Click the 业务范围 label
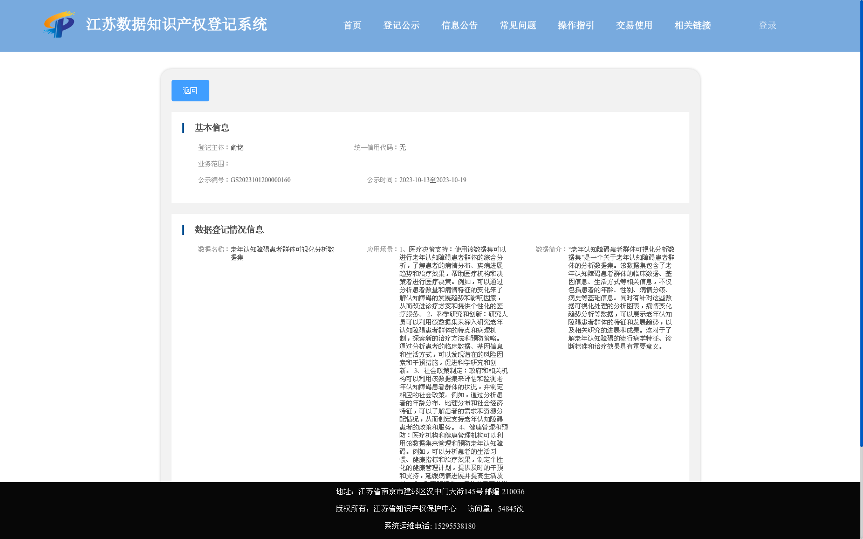Screen dimensions: 863x539 pos(214,164)
